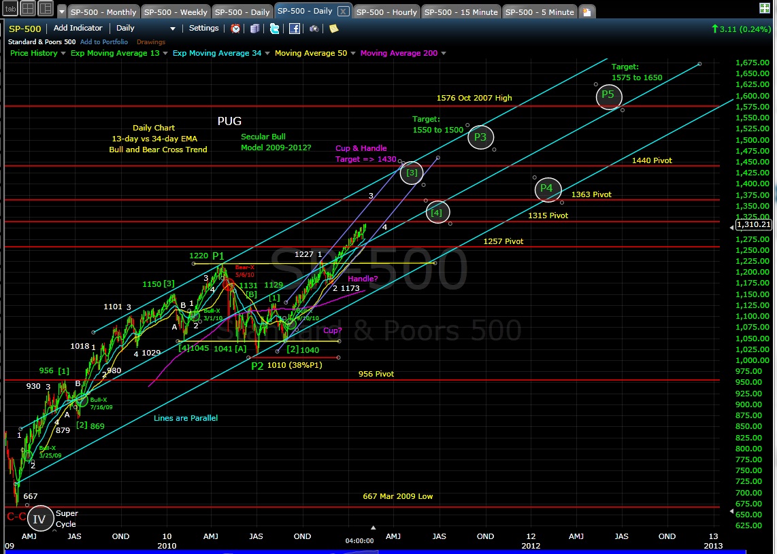Click the 'PUG' text annotation
Screen dimensions: 777x554
229,121
